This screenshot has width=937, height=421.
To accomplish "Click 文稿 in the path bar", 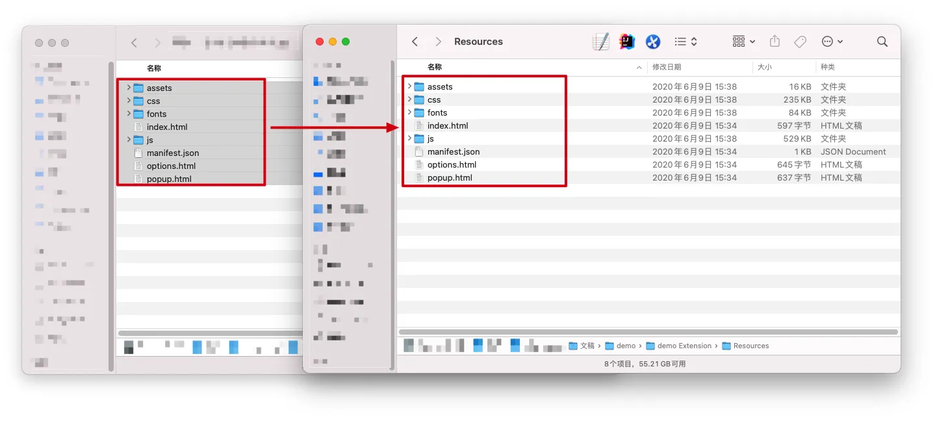I will click(582, 346).
